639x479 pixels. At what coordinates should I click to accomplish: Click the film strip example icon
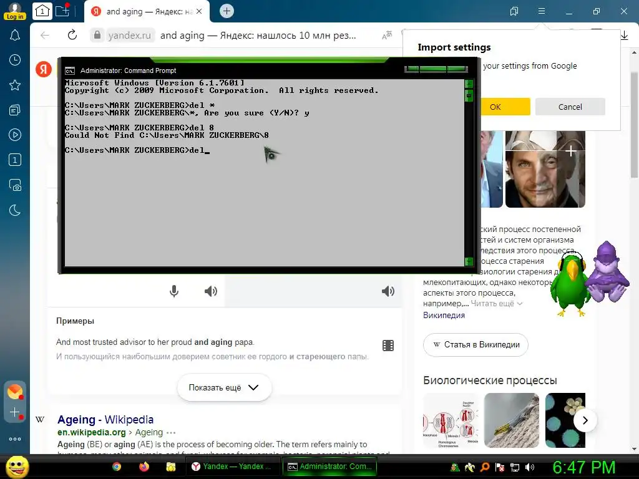(388, 346)
